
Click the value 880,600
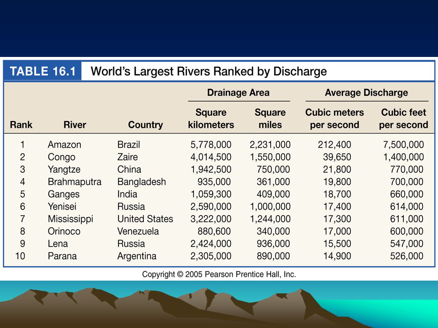[214, 231]
